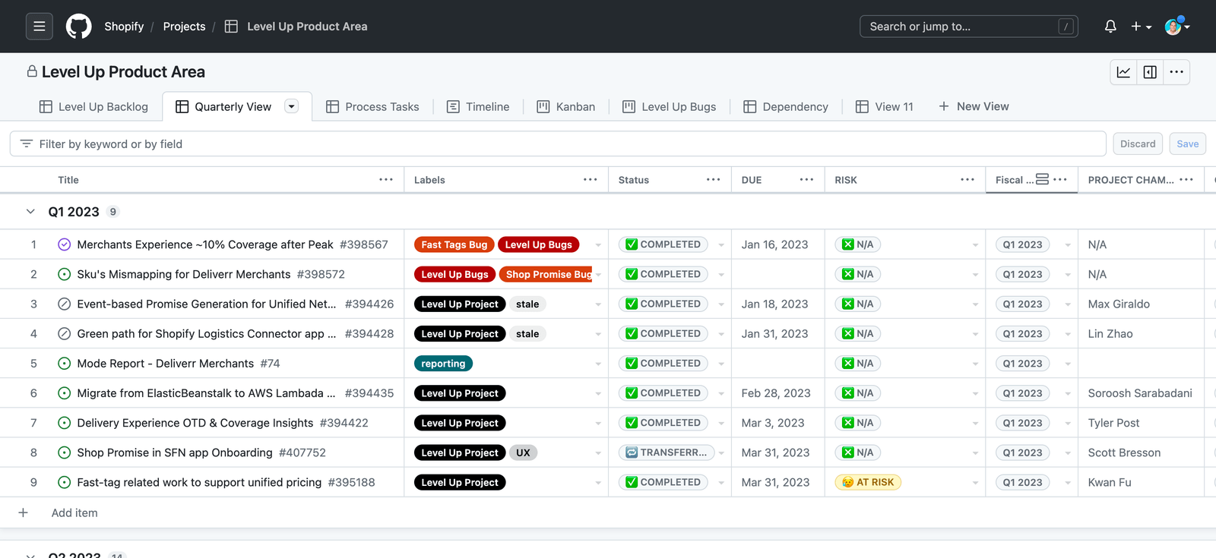Click due date Feb 28, 2023
Screen dimensions: 1216x558
[776, 393]
